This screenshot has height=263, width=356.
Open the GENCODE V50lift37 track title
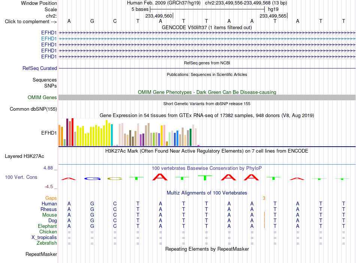pyautogui.click(x=207, y=27)
